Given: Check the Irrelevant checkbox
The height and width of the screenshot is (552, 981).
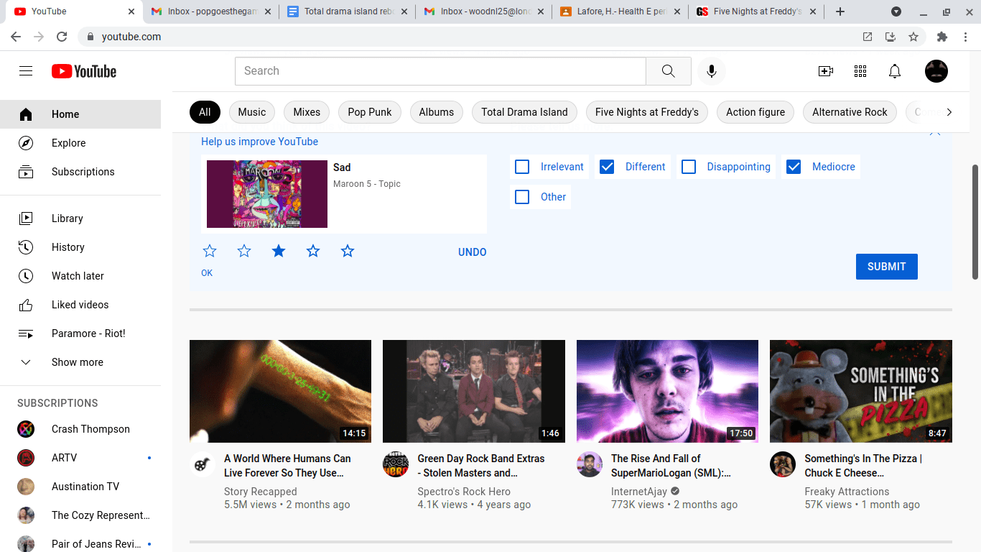Looking at the screenshot, I should click(x=523, y=167).
